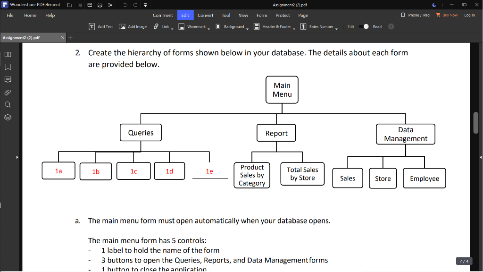
Task: Click the email envelope icon
Action: [x=89, y=5]
